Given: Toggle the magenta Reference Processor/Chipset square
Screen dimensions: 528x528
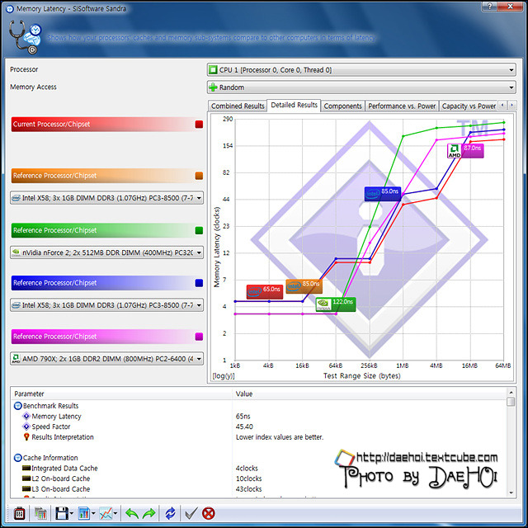Looking at the screenshot, I should tap(199, 337).
